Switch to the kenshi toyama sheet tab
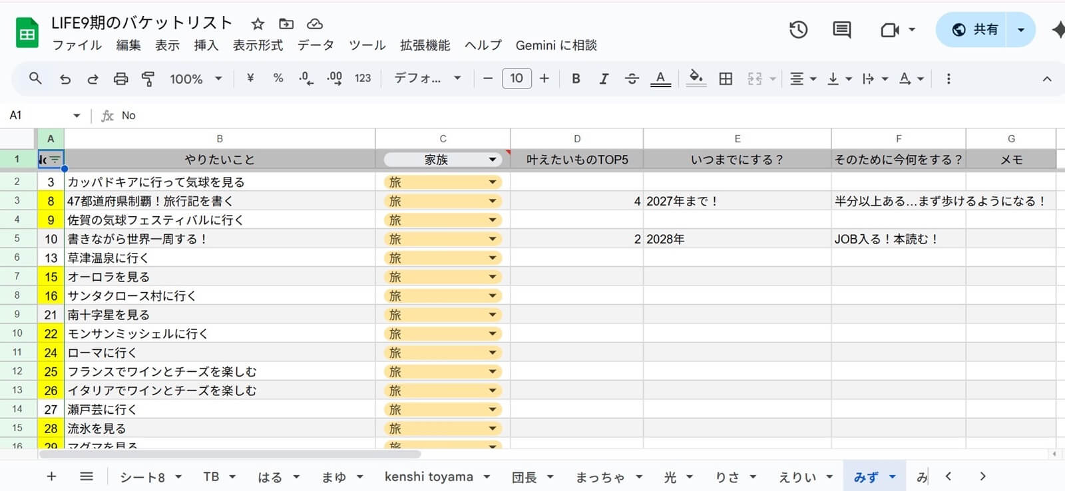Screen dimensions: 1065x491 (x=429, y=476)
